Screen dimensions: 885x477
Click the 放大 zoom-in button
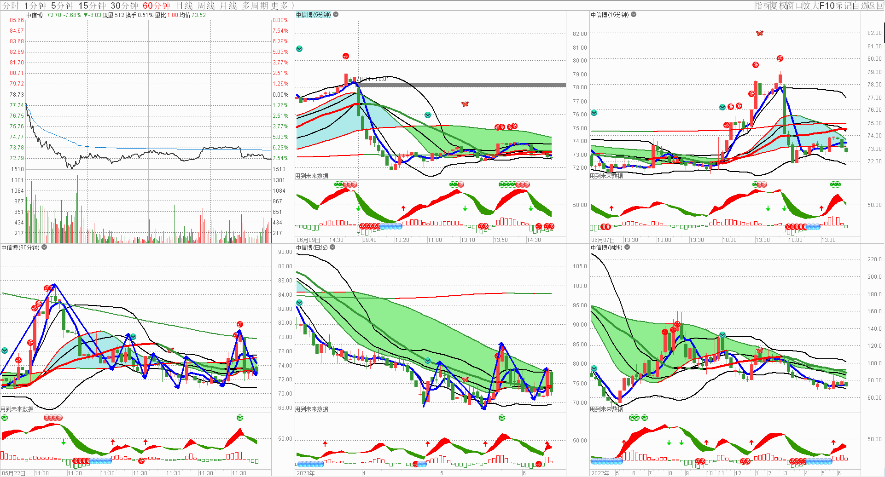811,6
